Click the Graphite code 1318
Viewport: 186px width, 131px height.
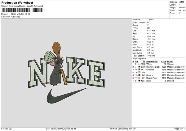tap(164, 70)
